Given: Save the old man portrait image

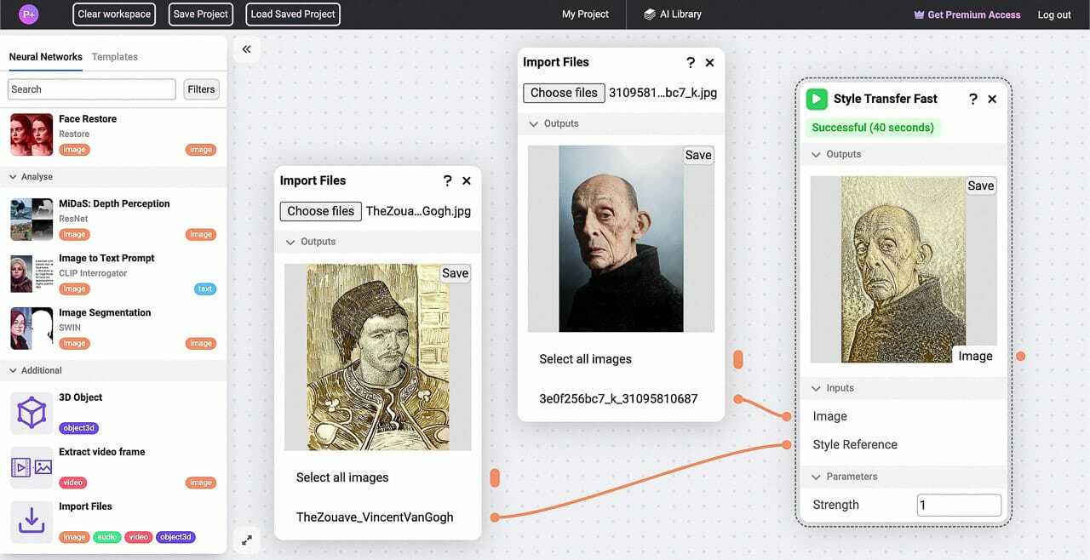Looking at the screenshot, I should tap(698, 155).
